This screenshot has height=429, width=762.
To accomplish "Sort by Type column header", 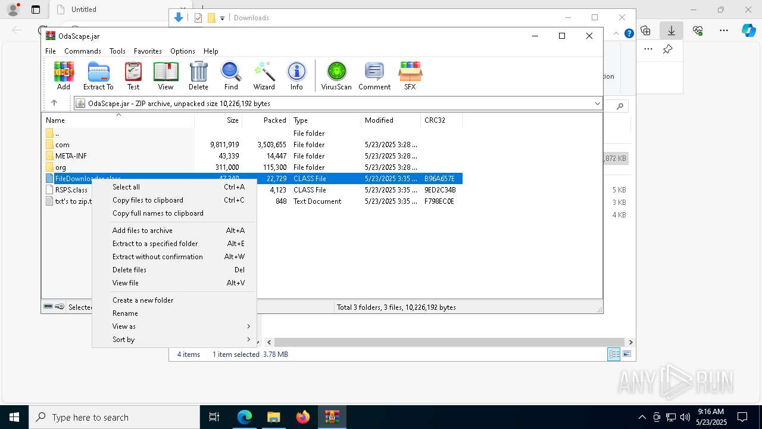I will coord(326,120).
